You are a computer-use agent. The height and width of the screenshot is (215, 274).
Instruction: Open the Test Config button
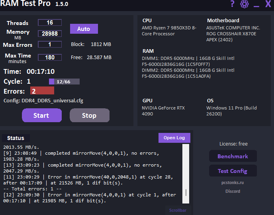pyautogui.click(x=233, y=171)
